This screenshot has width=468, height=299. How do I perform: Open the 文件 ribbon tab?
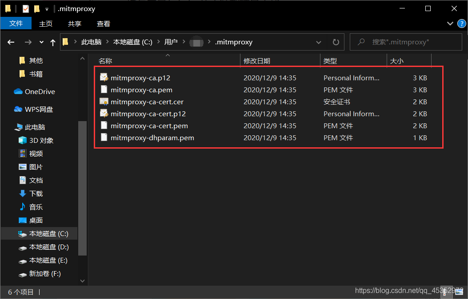[16, 24]
